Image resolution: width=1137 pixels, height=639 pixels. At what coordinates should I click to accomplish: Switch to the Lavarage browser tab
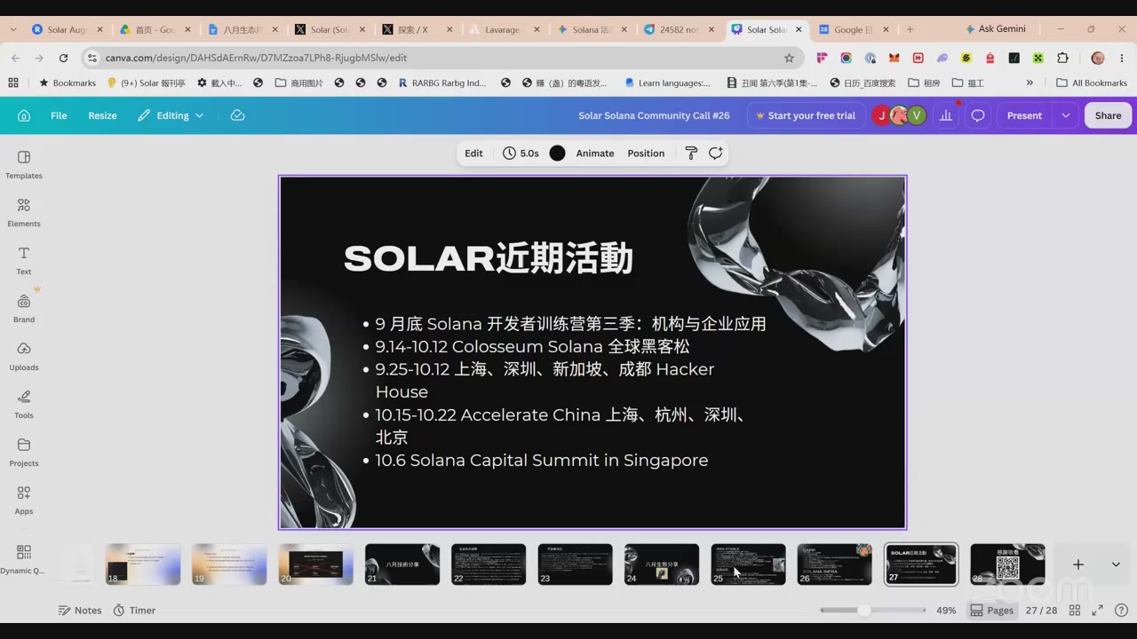pyautogui.click(x=504, y=29)
